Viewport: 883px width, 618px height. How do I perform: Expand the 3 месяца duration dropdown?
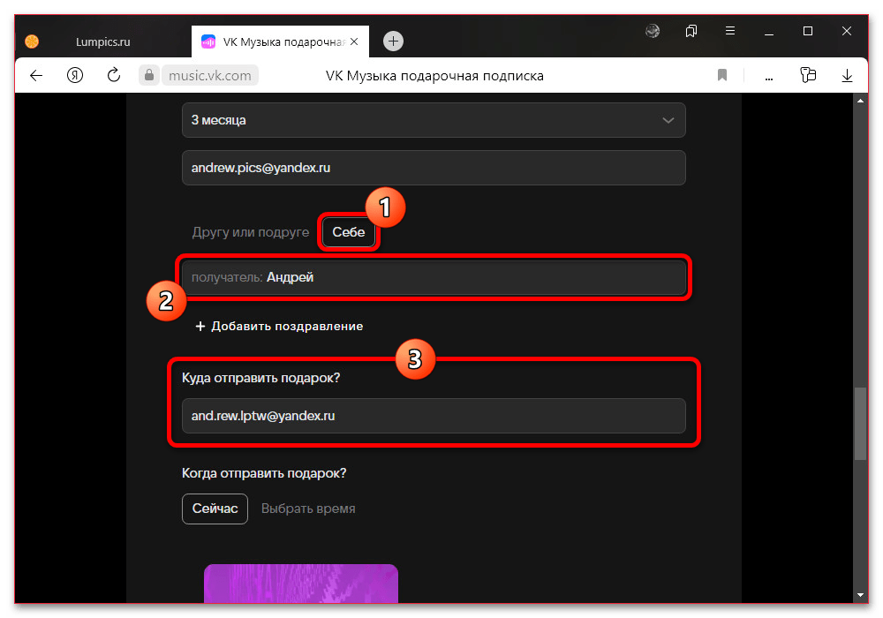pyautogui.click(x=434, y=120)
